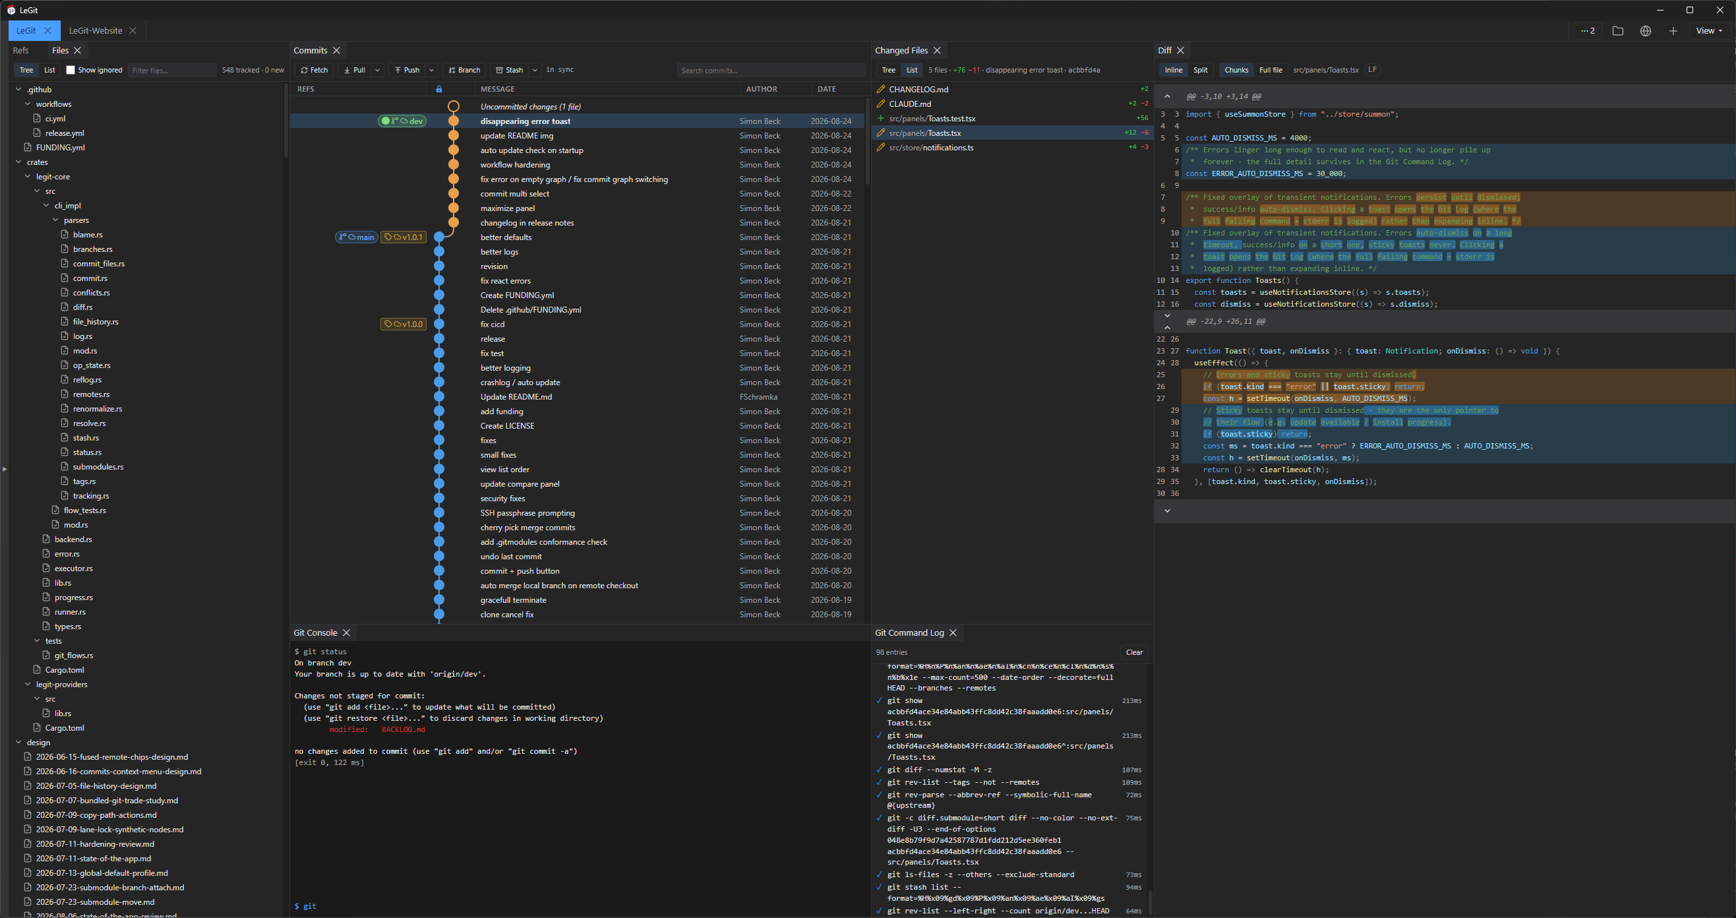The height and width of the screenshot is (918, 1736).
Task: Open folder icon in top-right toolbar
Action: tap(1617, 31)
